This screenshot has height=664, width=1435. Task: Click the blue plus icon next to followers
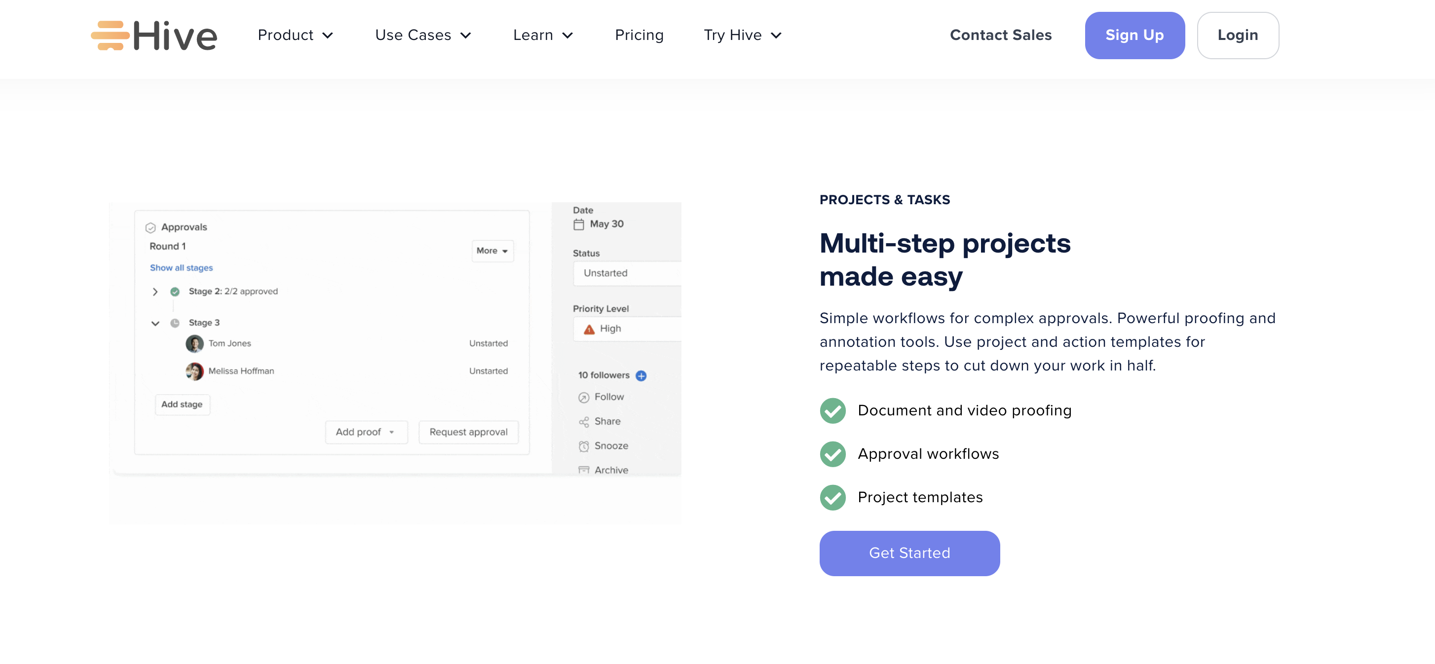(x=641, y=375)
